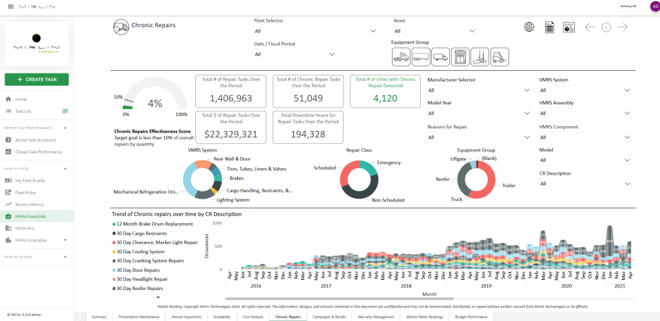660x321 pixels.
Task: Open the charts dashboard icon
Action: tap(569, 27)
